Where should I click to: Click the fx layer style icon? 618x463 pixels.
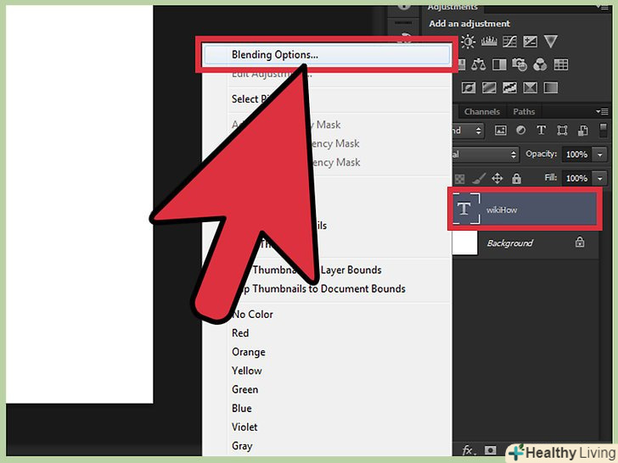(x=468, y=449)
